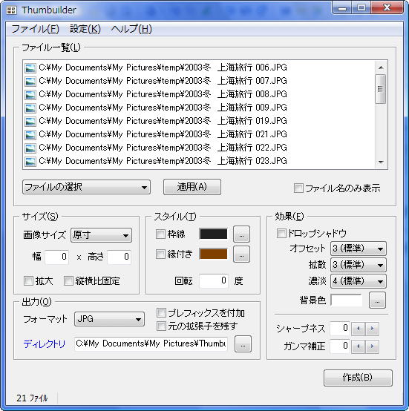Expand the 拡散 dropdown
The height and width of the screenshot is (411, 409).
(358, 265)
